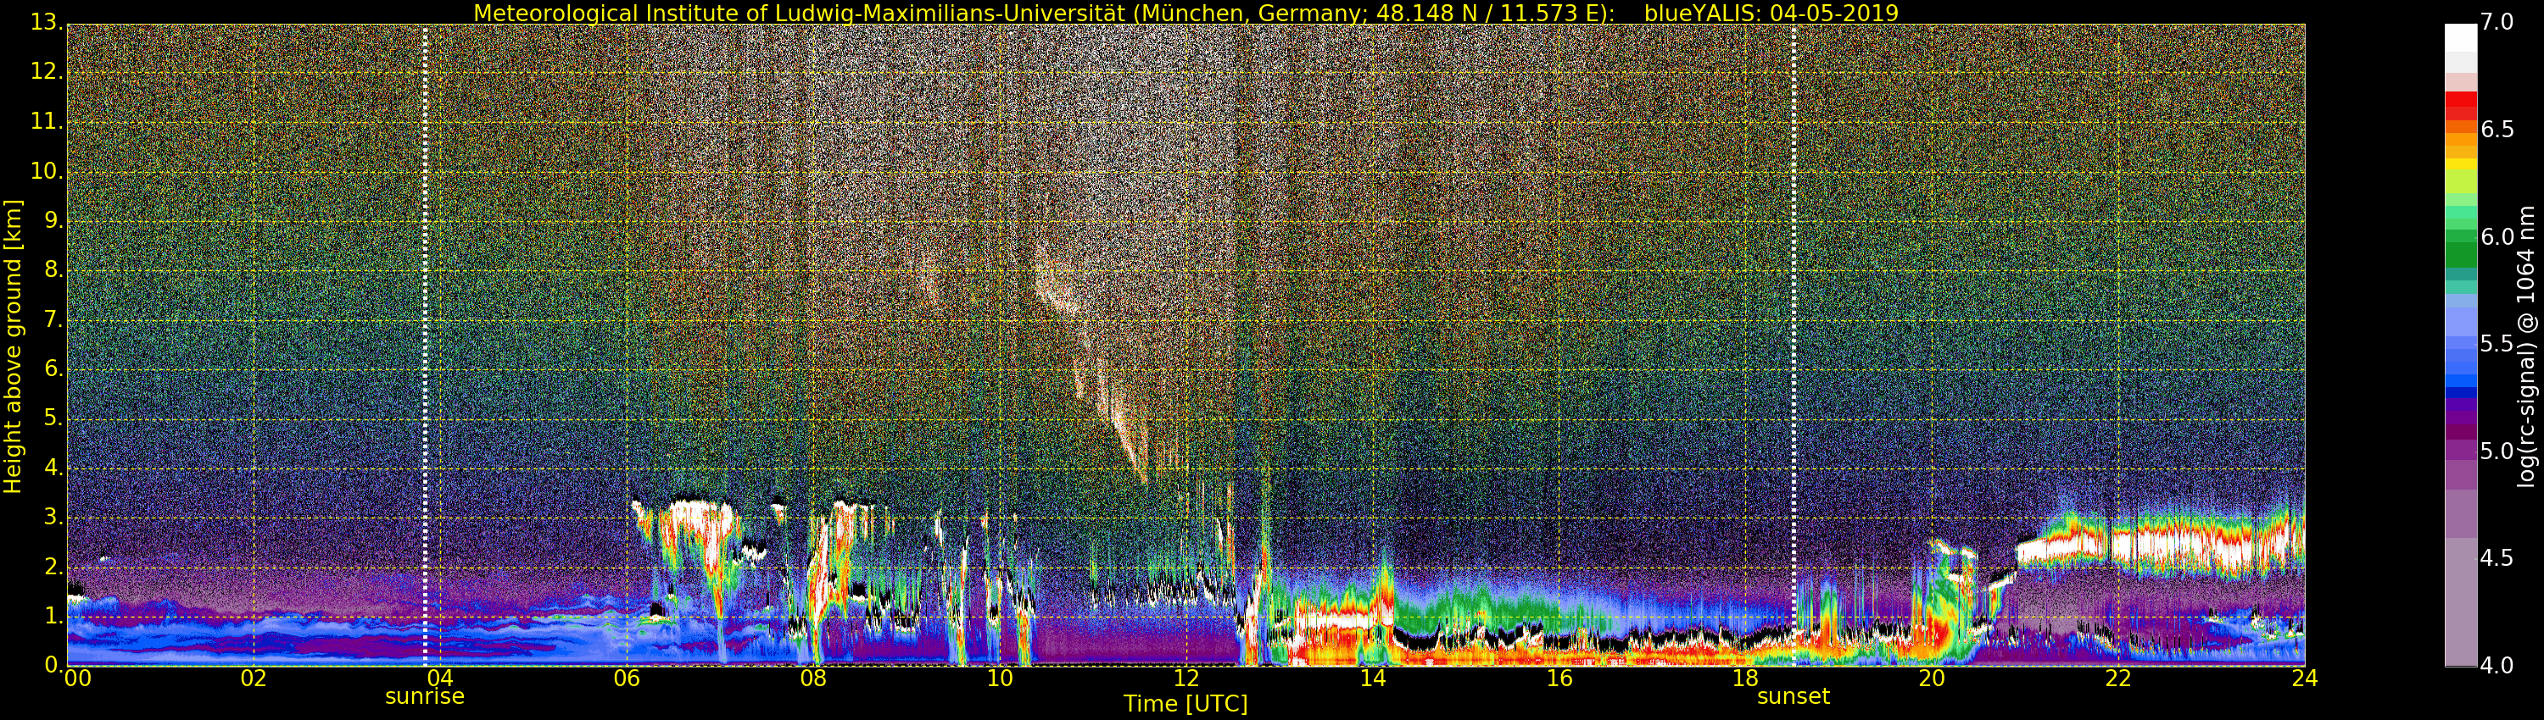This screenshot has height=720, width=2544.
Task: Click the 'sunrise' label below the time axis
Action: click(425, 696)
